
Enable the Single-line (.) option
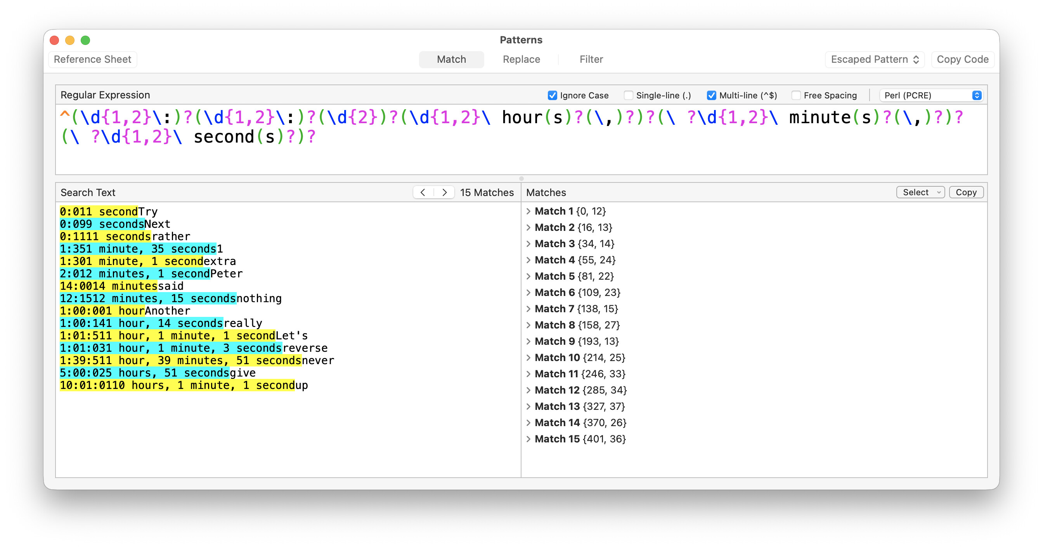point(628,95)
